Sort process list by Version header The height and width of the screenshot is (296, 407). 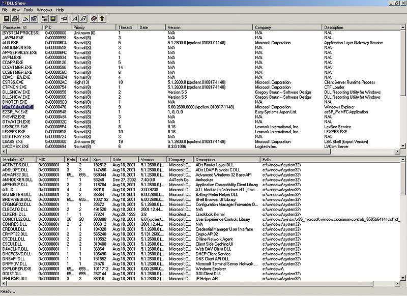[209, 27]
